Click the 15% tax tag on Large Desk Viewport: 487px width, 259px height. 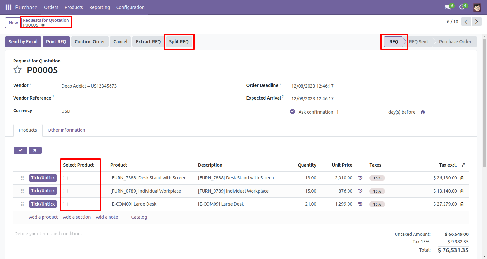pos(377,204)
